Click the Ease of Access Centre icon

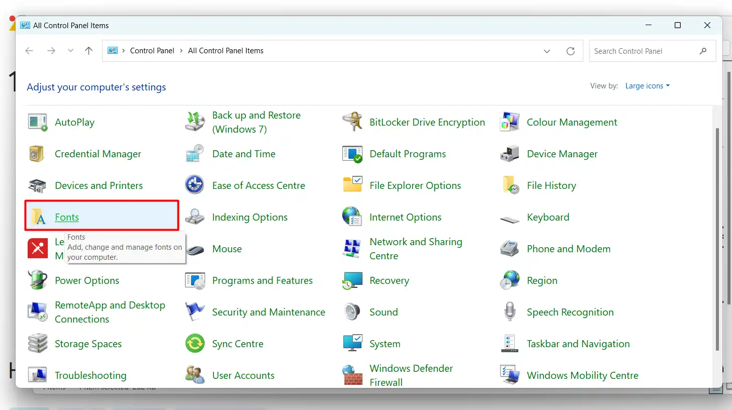(x=195, y=185)
